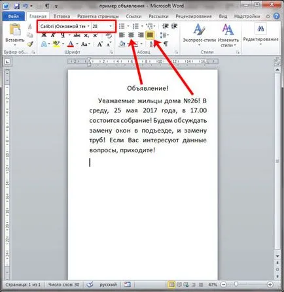
Task: Open the spelling check status icon
Action: click(90, 284)
